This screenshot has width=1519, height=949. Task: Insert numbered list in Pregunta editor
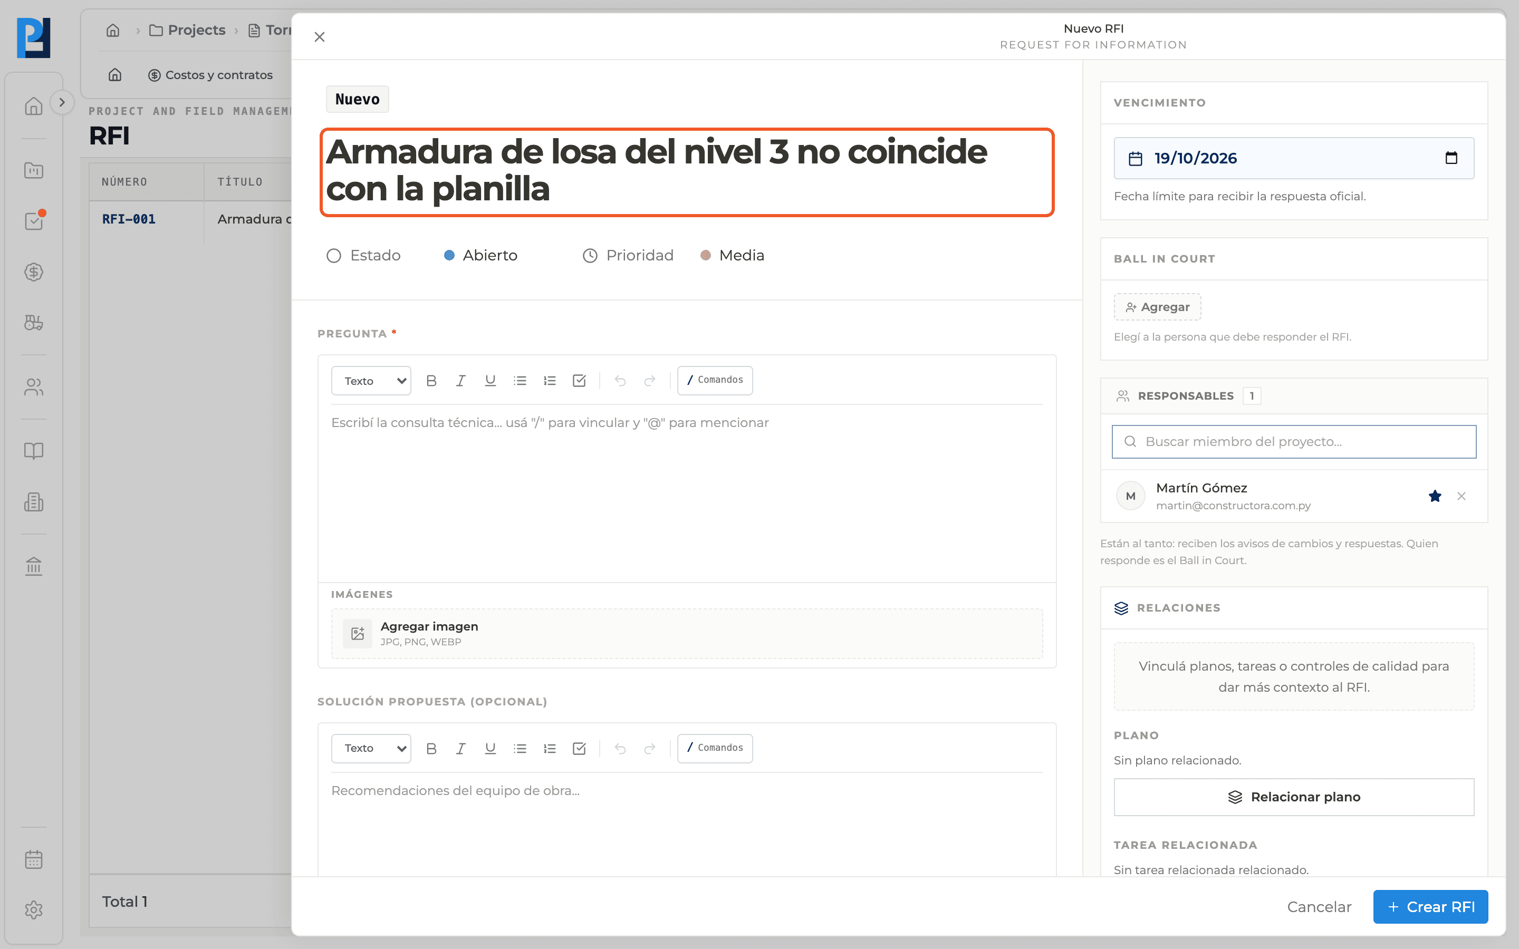[550, 380]
